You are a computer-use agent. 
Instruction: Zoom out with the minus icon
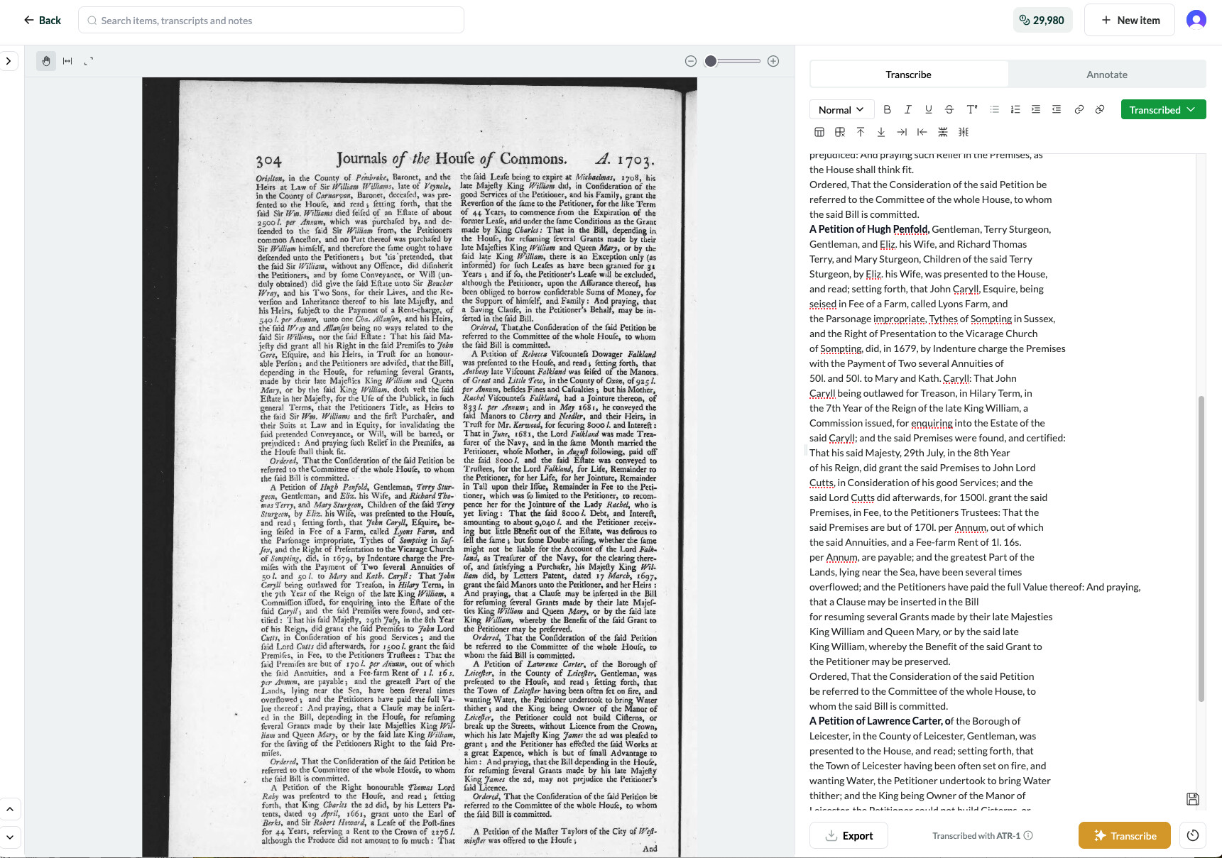(690, 61)
